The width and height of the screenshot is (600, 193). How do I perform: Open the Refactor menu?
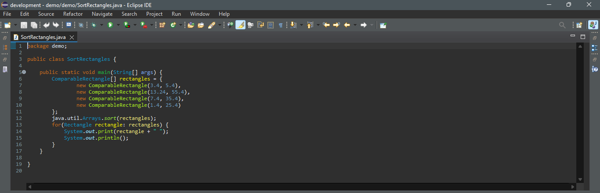pyautogui.click(x=73, y=14)
